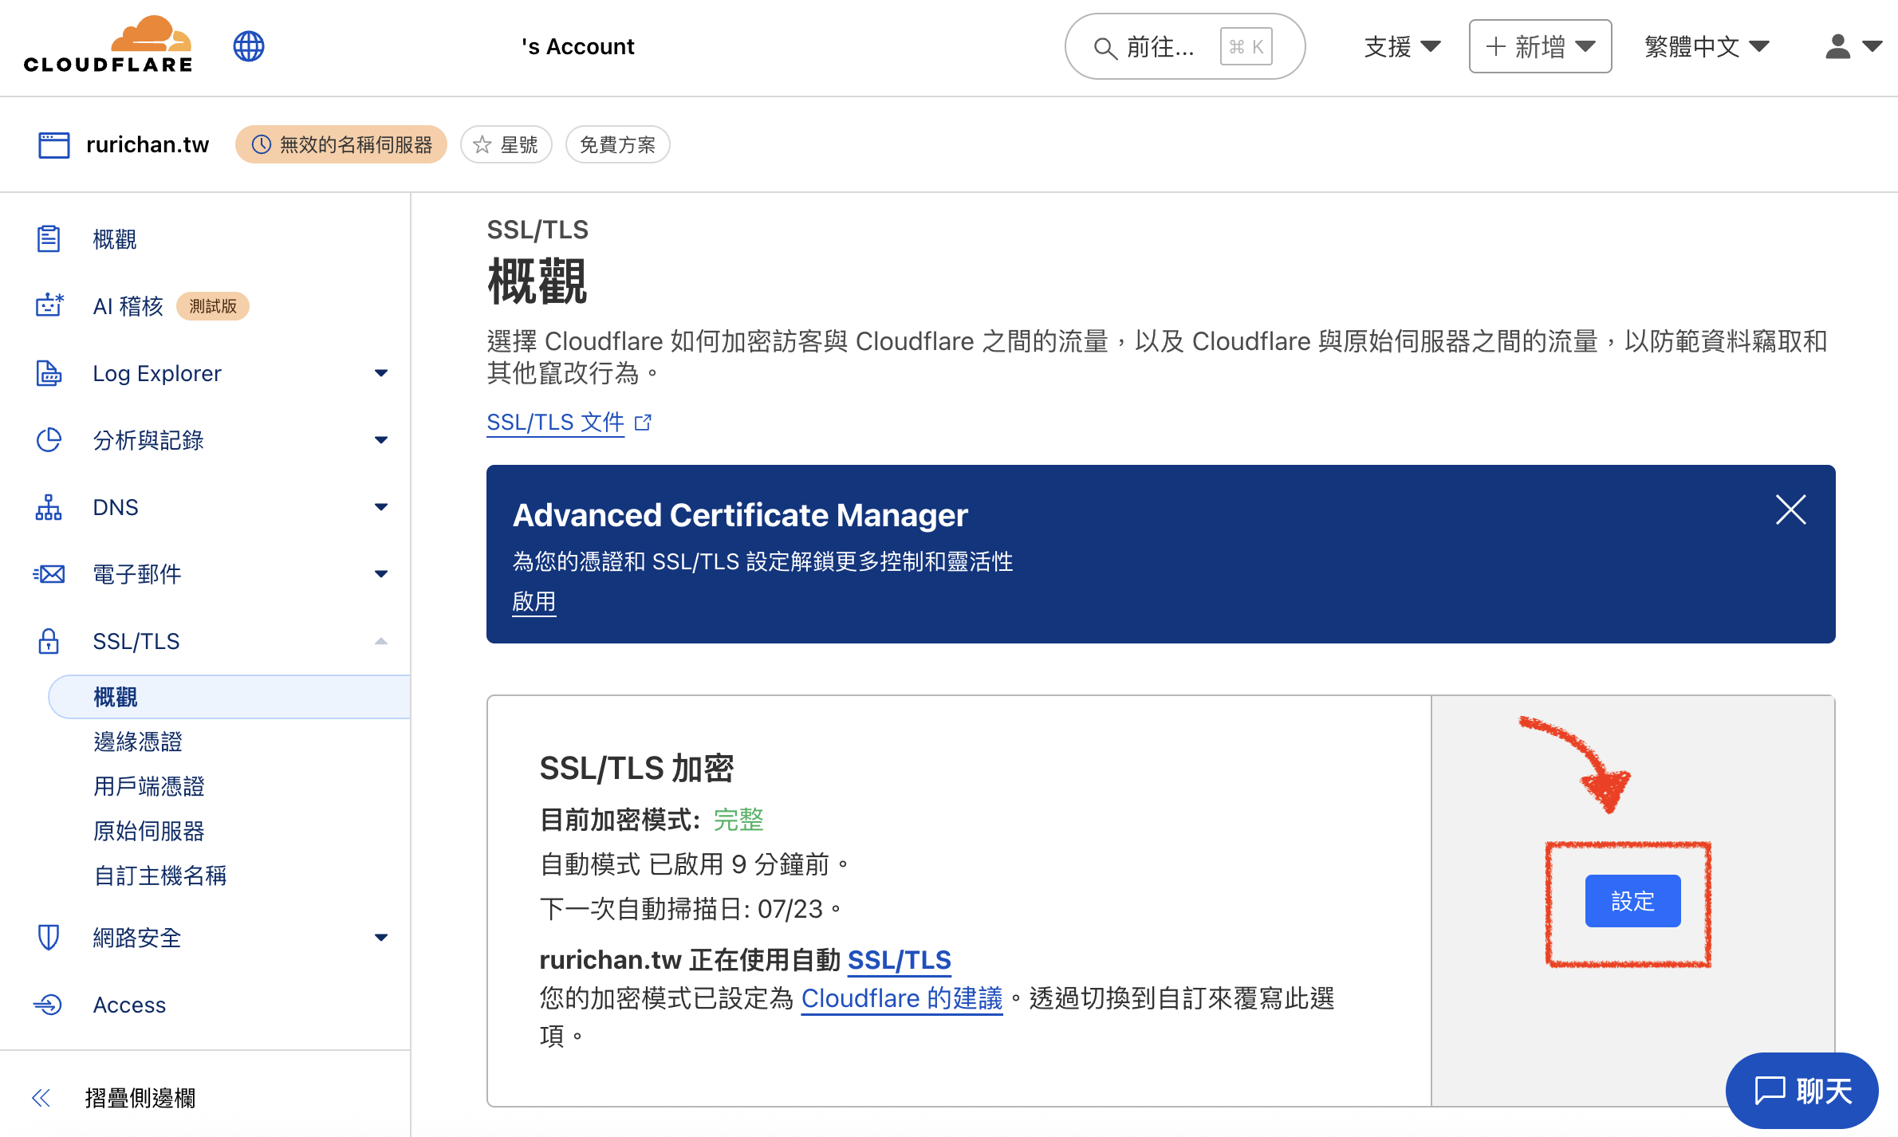This screenshot has width=1898, height=1137.
Task: Expand the DNS section arrow
Action: click(x=381, y=507)
